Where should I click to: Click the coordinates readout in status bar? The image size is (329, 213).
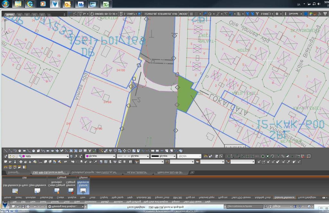(161, 14)
